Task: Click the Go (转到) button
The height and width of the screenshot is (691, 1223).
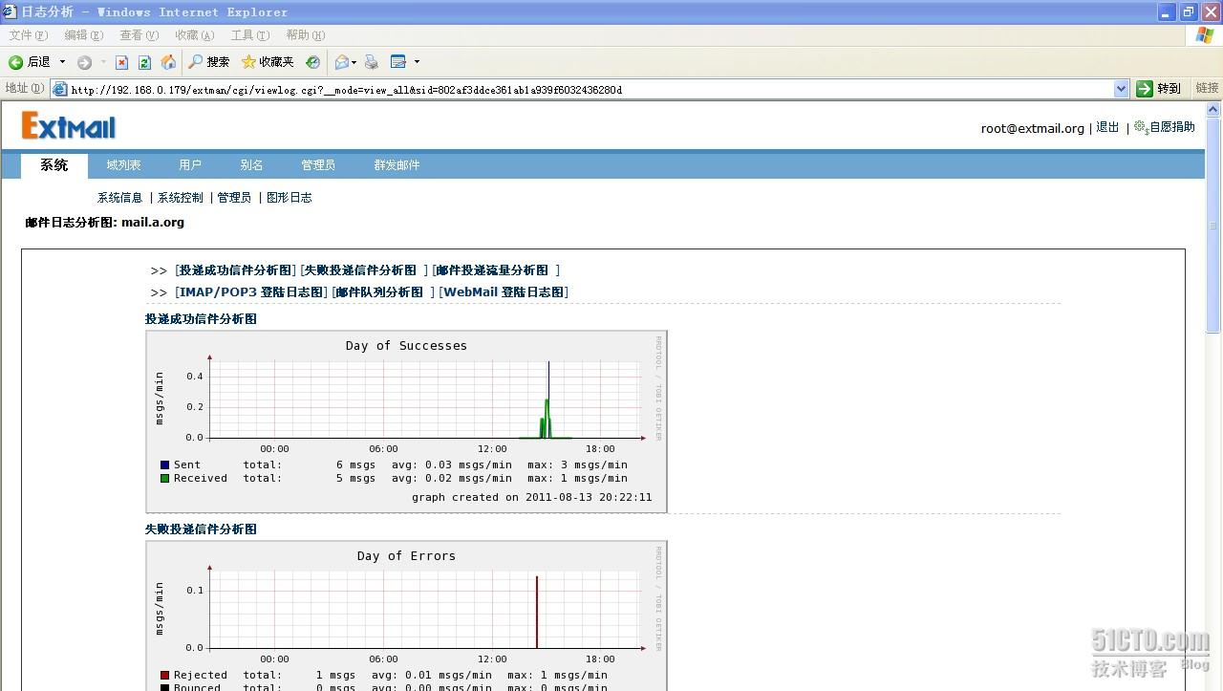Action: pyautogui.click(x=1159, y=89)
